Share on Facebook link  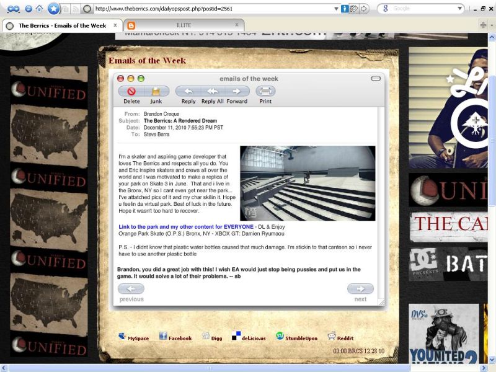(x=175, y=337)
